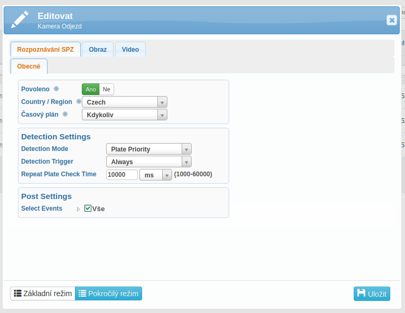Viewport: 405px width, 313px height.
Task: Click the Repeat Plate Check Time field
Action: click(x=122, y=175)
